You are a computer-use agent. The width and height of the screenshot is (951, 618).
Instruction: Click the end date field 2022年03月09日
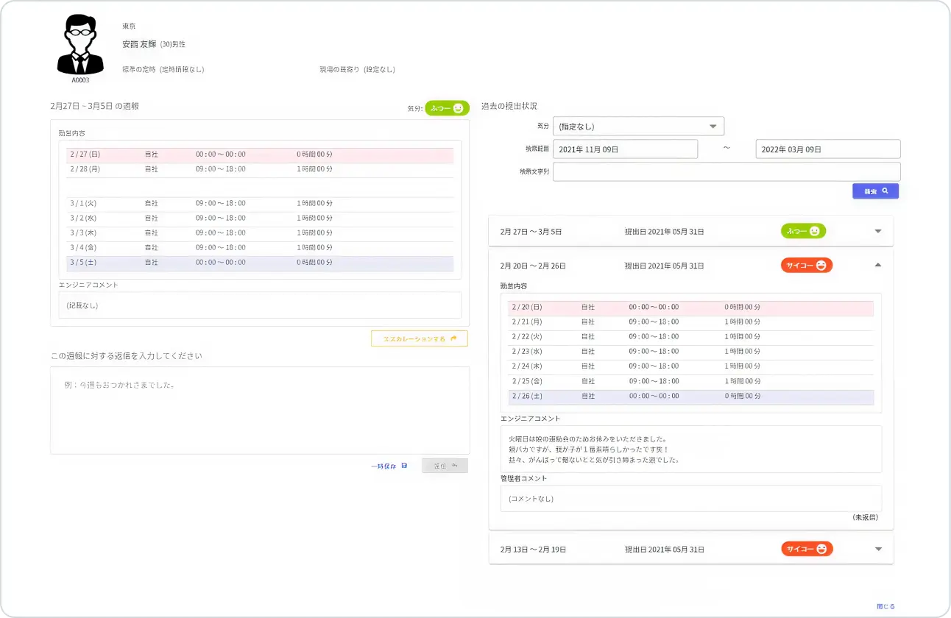[x=827, y=149]
